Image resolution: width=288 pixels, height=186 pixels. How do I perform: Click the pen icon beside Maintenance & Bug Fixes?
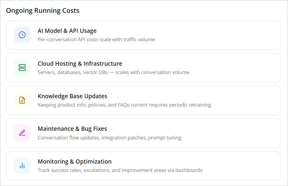[22, 133]
